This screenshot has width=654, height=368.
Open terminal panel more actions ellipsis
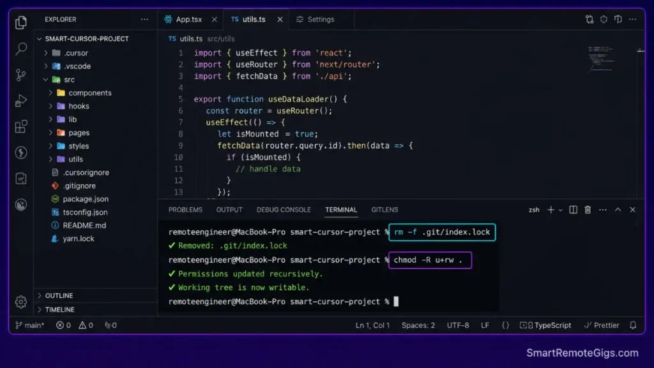pos(603,210)
